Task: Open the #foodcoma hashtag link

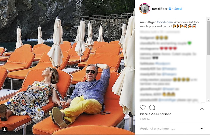Action: pos(165,22)
